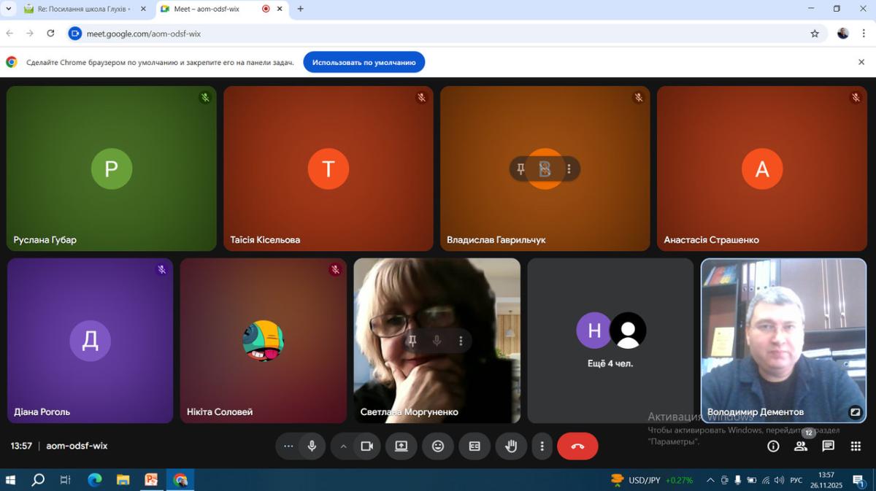Toggle your camera on or off
This screenshot has width=876, height=491.
367,446
